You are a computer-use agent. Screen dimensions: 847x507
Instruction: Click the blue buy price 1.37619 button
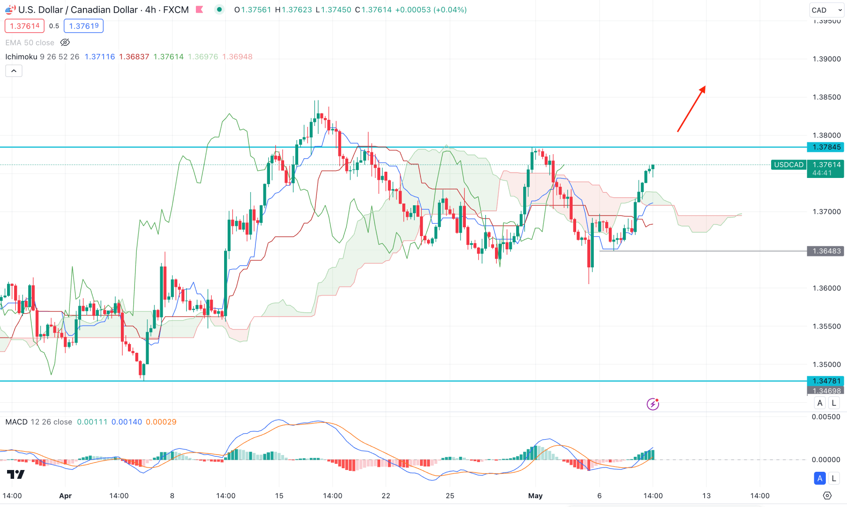pos(84,26)
